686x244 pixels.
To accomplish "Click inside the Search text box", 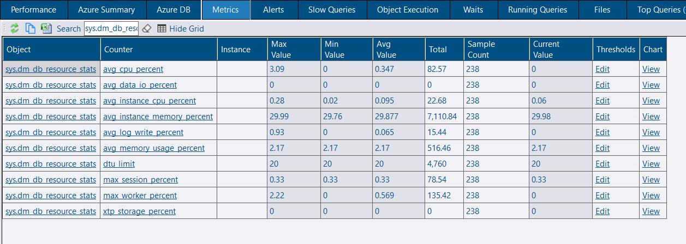I will click(111, 28).
